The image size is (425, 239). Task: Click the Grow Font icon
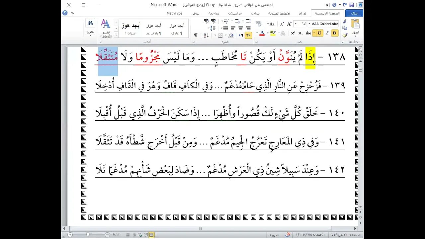point(289,24)
